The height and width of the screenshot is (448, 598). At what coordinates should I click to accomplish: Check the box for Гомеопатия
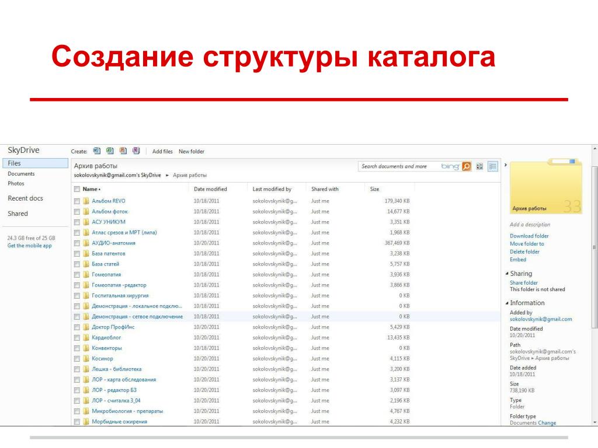pyautogui.click(x=77, y=275)
